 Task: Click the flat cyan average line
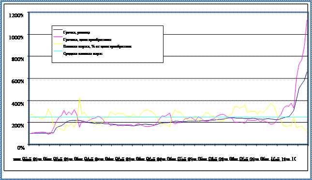168,117
